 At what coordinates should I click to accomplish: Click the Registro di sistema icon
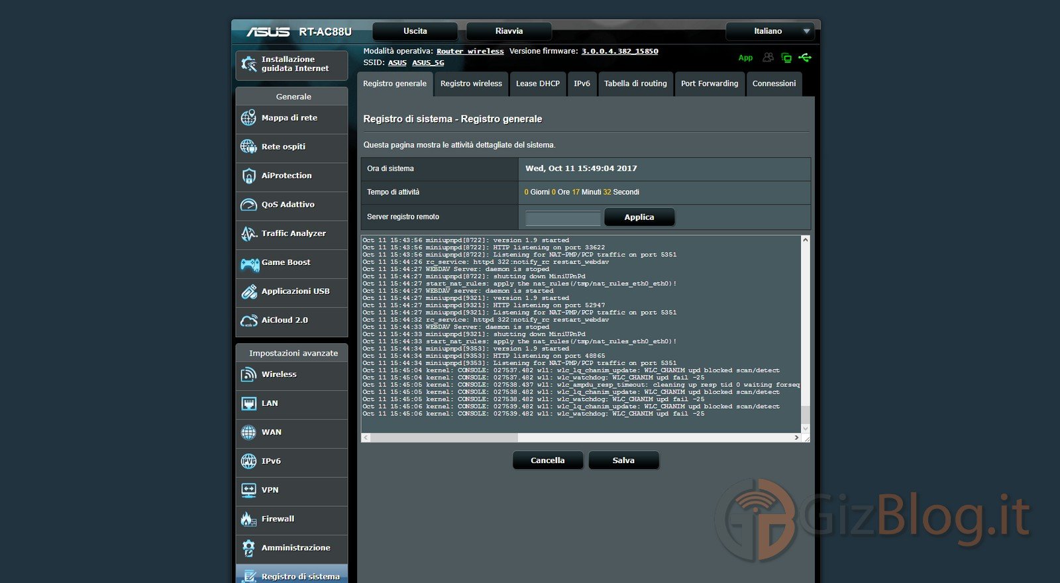[x=248, y=576]
